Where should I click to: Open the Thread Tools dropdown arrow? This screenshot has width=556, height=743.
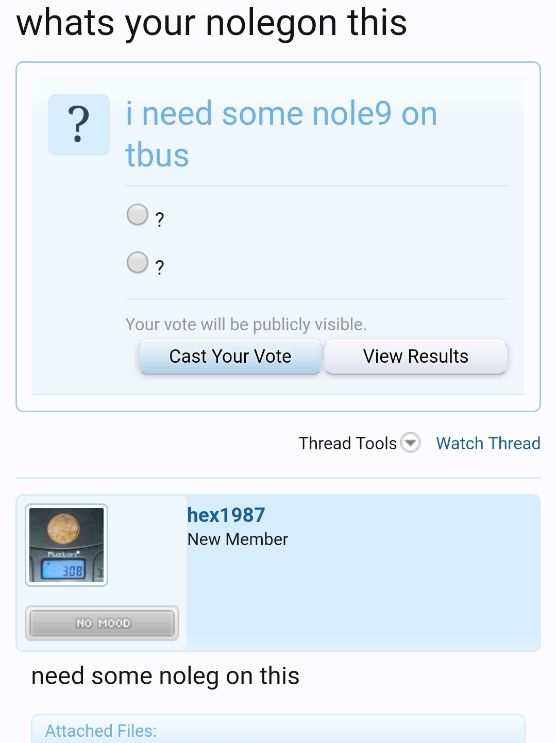pos(411,443)
